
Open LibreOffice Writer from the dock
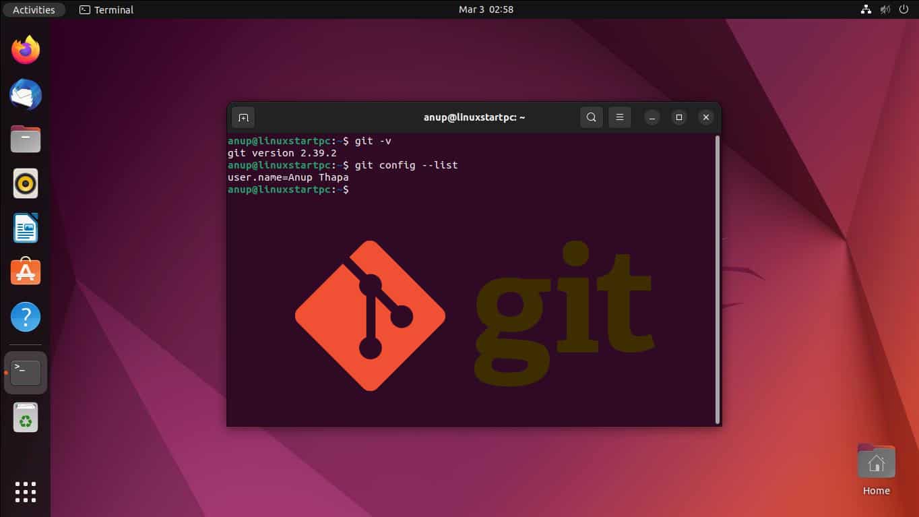point(25,227)
